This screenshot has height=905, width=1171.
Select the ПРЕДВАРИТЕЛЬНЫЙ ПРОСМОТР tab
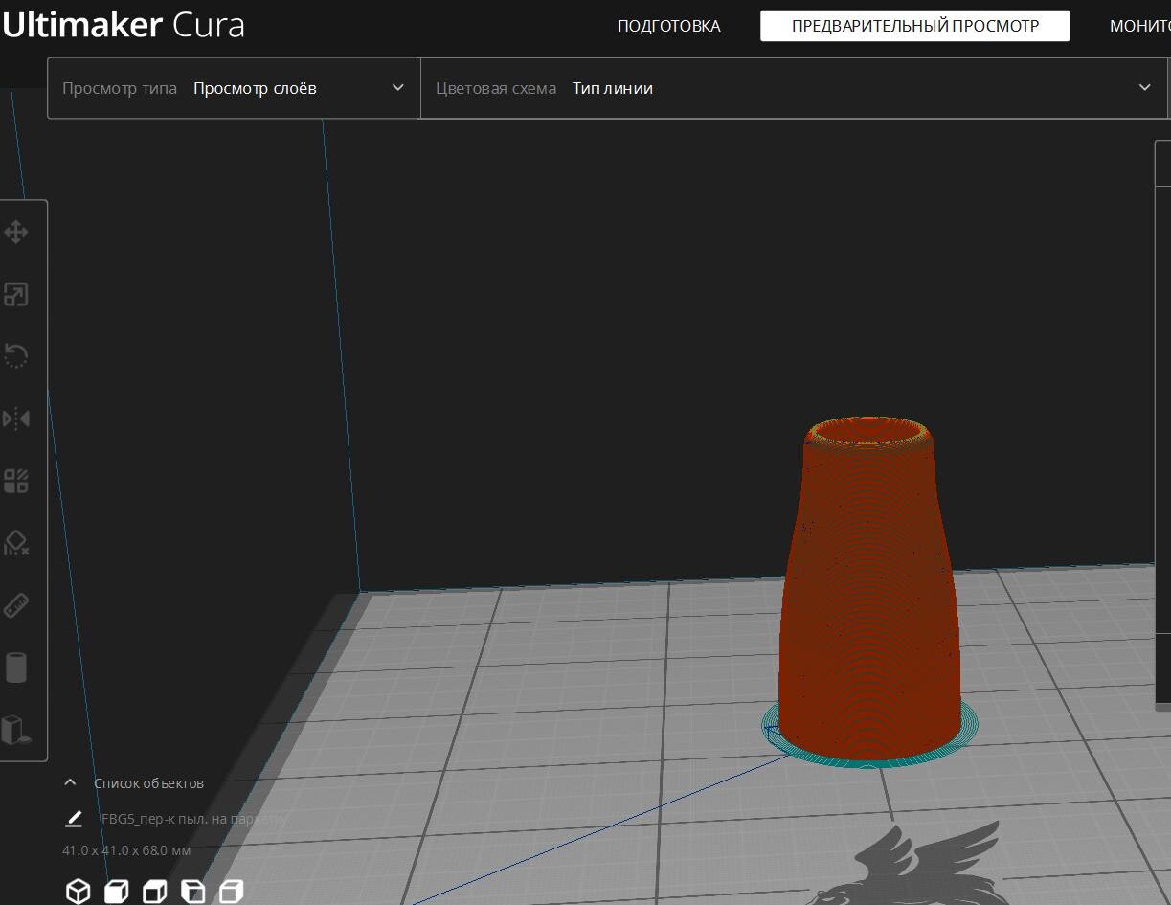click(x=914, y=26)
